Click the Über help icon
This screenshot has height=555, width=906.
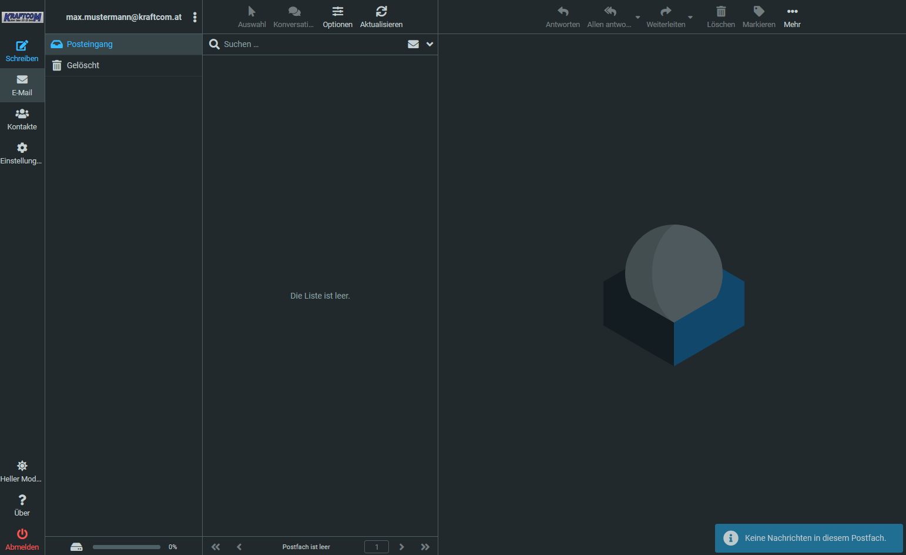click(x=22, y=500)
